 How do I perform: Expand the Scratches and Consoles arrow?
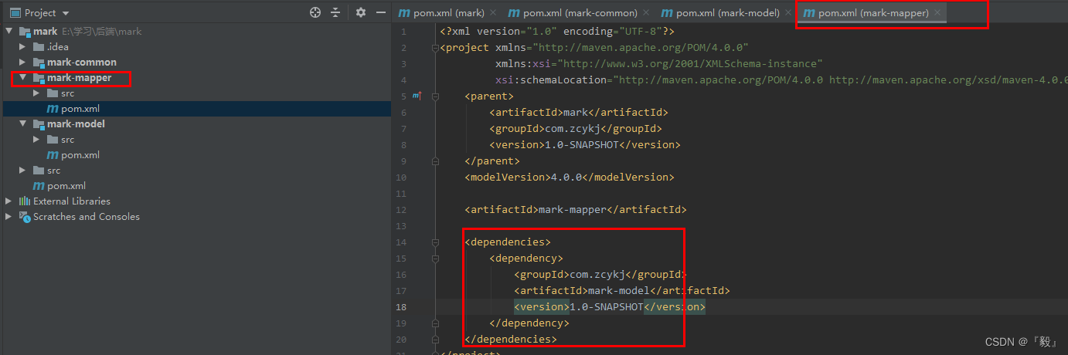tap(9, 217)
